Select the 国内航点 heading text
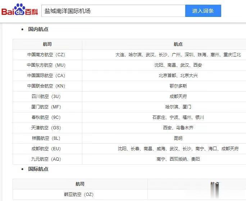Image resolution: width=246 pixels, height=201 pixels. tap(38, 29)
